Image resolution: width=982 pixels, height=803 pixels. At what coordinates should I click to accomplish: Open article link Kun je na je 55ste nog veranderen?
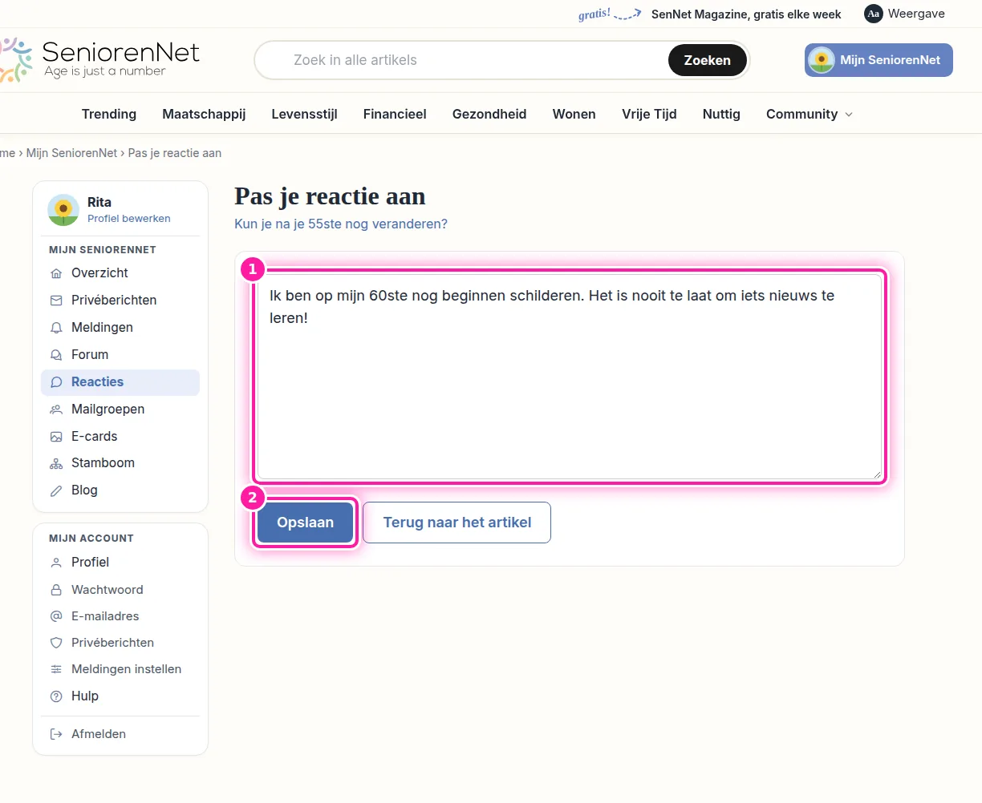tap(341, 224)
